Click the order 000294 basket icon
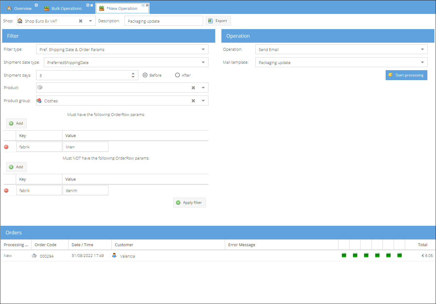 tap(34, 256)
